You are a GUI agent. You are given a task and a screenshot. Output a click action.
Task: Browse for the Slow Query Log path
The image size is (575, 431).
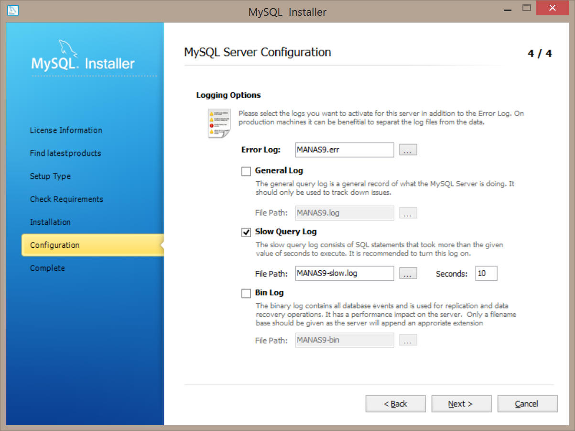point(408,274)
